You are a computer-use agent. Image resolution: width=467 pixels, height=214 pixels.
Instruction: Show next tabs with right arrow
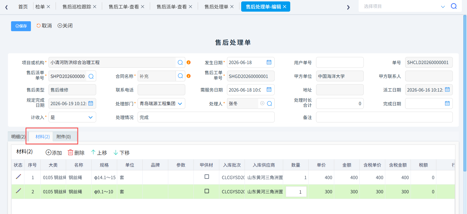tap(348, 7)
